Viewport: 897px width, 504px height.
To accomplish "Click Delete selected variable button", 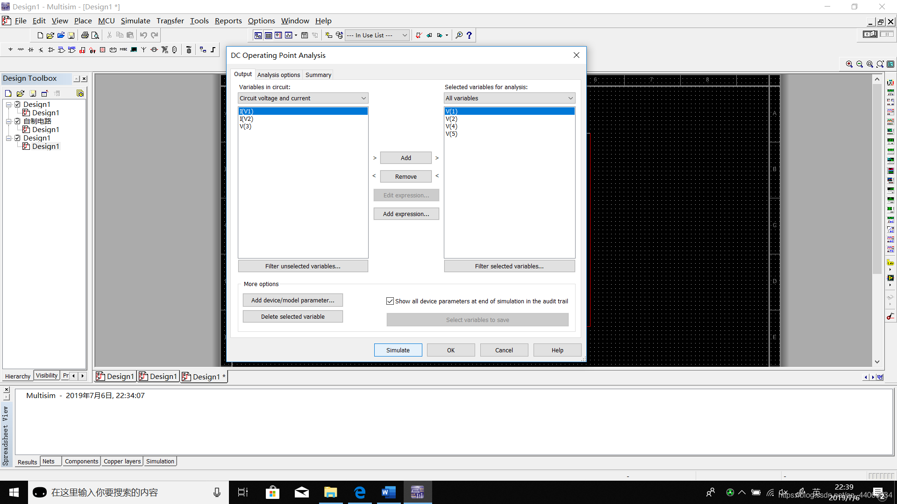I will [x=293, y=316].
